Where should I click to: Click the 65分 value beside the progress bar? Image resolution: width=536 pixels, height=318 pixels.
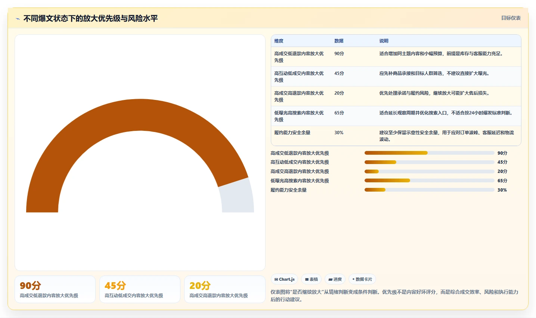coord(502,181)
